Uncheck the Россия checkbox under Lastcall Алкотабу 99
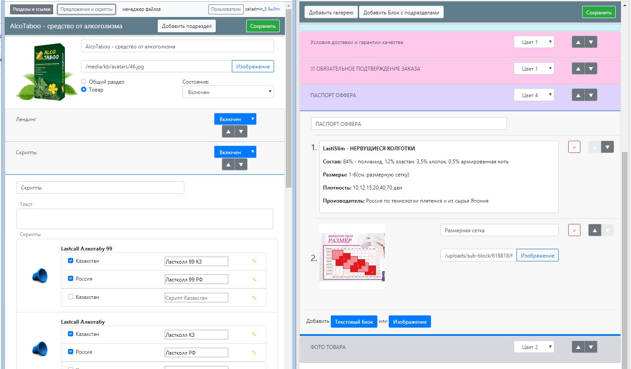Image resolution: width=631 pixels, height=369 pixels. click(x=71, y=278)
